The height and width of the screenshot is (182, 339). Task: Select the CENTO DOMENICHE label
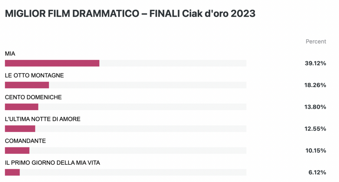33,97
